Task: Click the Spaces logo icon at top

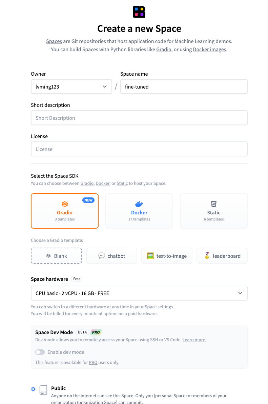Action: 139,12
